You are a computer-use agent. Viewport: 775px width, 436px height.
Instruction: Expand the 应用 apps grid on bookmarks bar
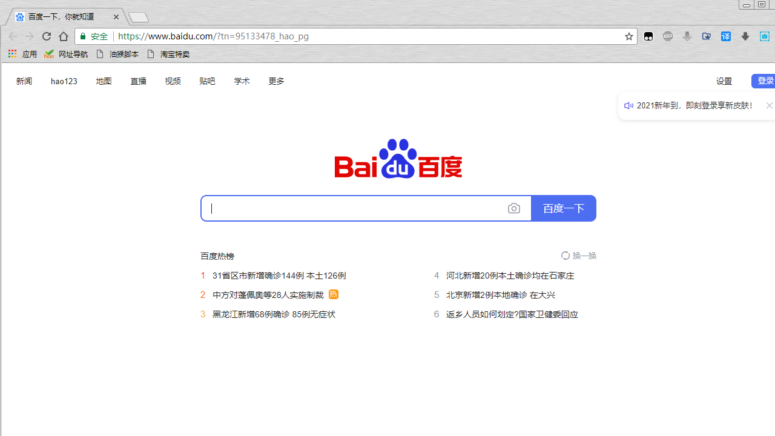point(12,53)
